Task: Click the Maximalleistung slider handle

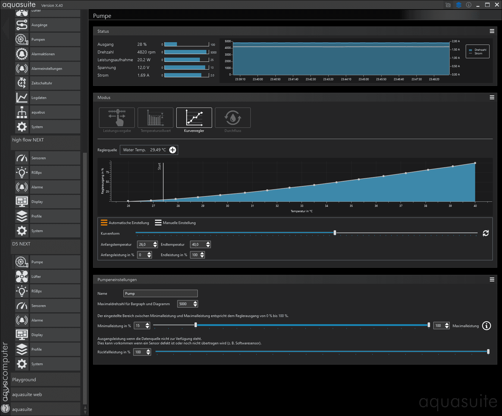Action: 429,325
